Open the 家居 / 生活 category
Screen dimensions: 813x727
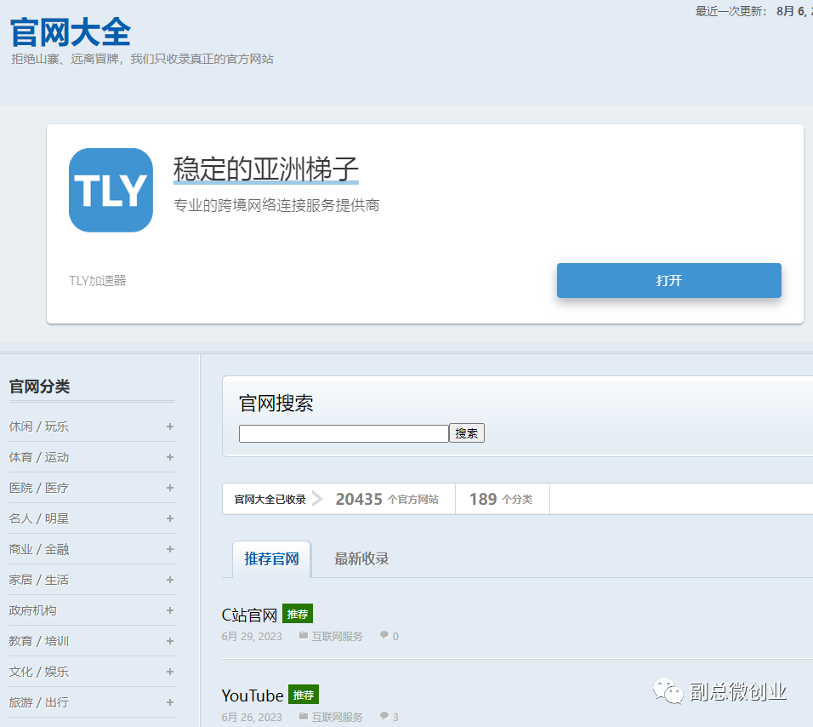pyautogui.click(x=39, y=580)
